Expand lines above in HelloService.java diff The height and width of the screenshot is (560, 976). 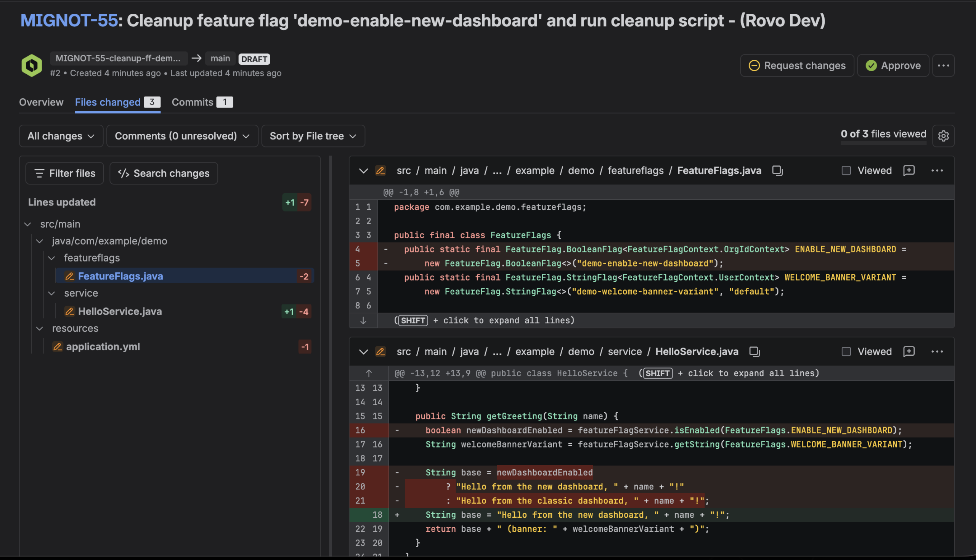368,373
